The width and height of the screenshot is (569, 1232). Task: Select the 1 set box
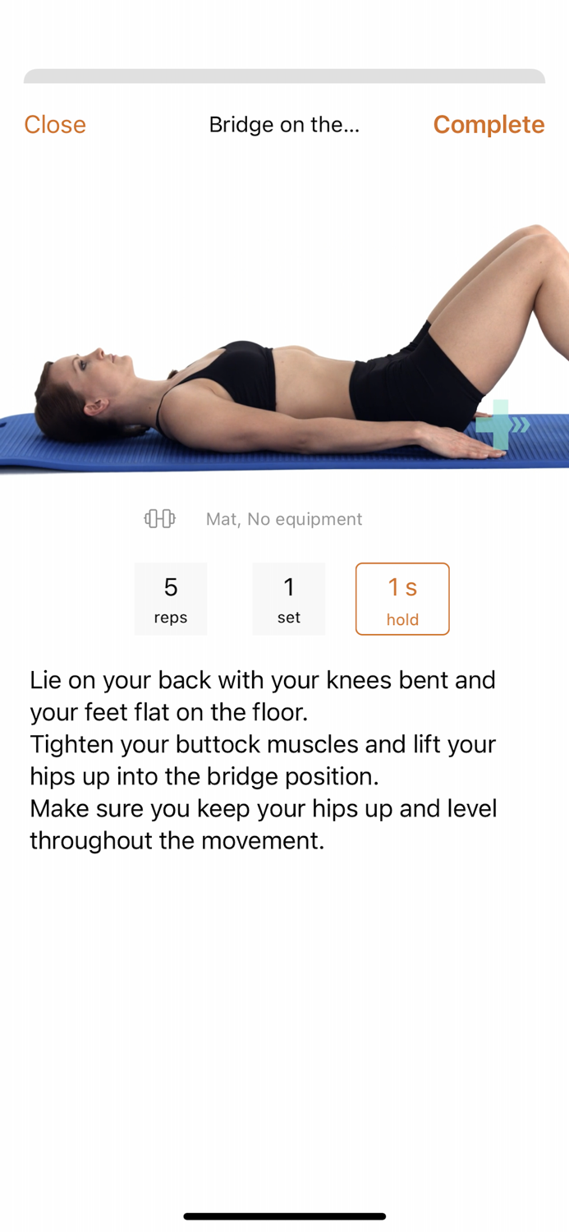click(x=289, y=599)
